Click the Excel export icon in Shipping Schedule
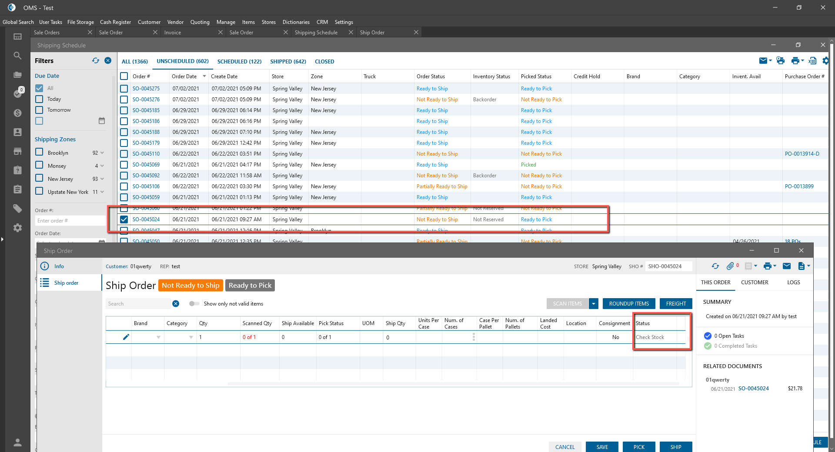Screen dimensions: 835x452 (x=812, y=61)
